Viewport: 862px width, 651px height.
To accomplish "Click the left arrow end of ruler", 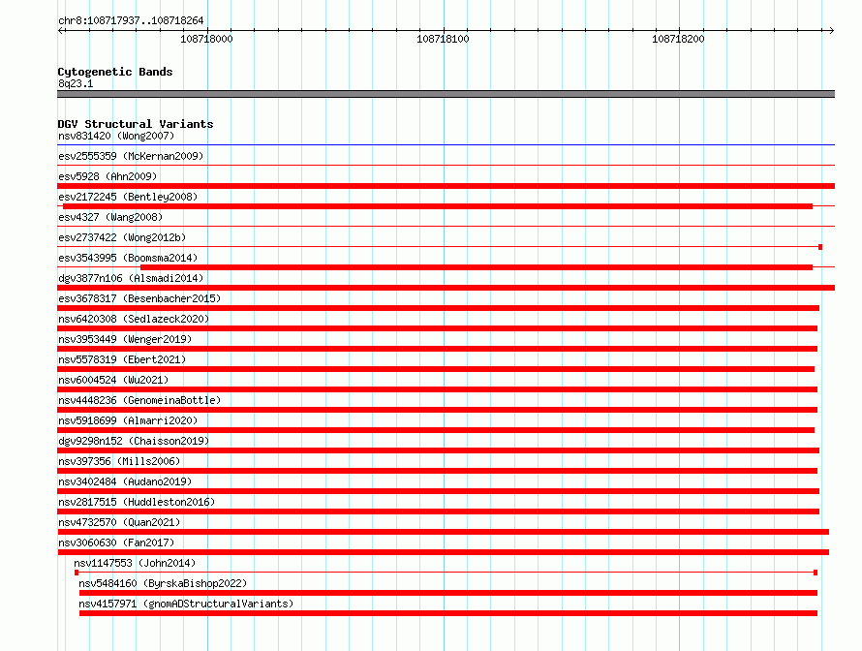I will coord(61,31).
